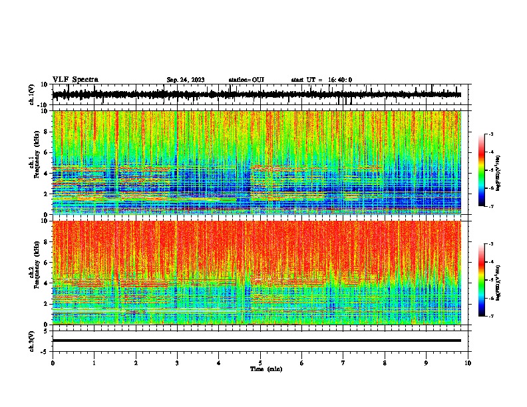Click the time axis tick label "10"
Image resolution: width=527 pixels, height=407 pixels.
(x=468, y=363)
